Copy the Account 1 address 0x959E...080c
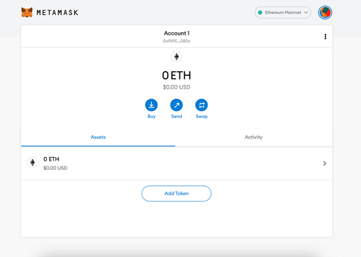The width and height of the screenshot is (361, 257). click(176, 41)
